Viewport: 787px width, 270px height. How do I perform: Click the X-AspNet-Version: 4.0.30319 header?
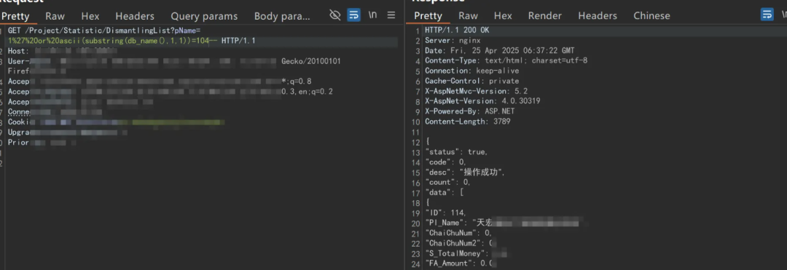pyautogui.click(x=482, y=101)
